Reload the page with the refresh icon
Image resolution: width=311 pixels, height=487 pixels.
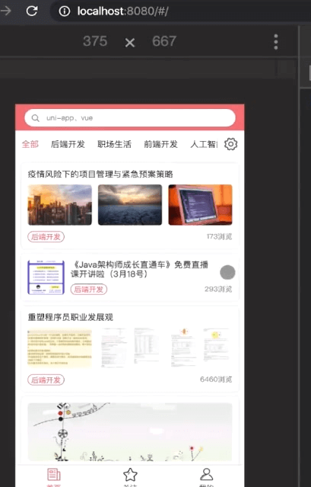[x=32, y=11]
